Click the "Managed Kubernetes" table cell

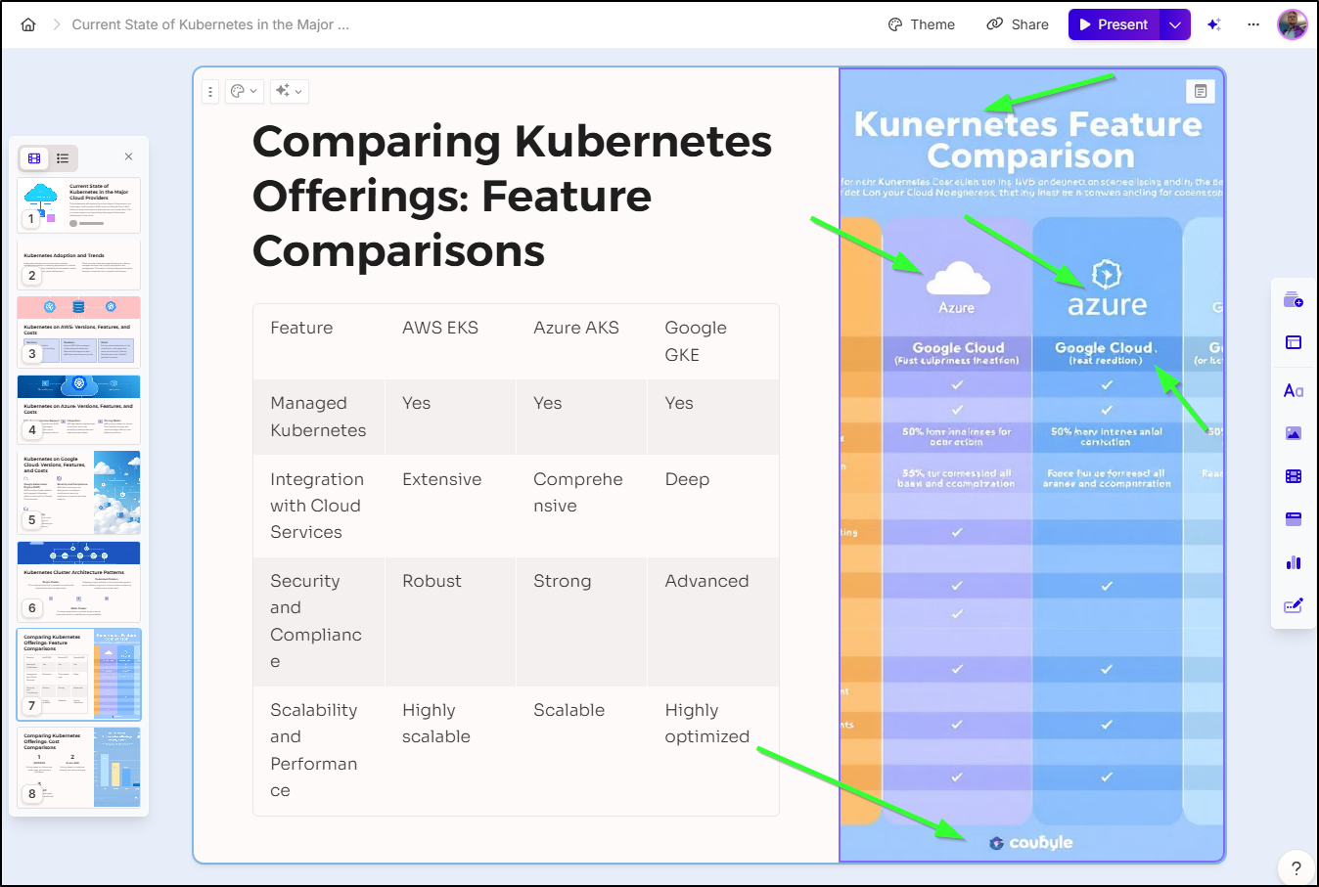click(319, 417)
